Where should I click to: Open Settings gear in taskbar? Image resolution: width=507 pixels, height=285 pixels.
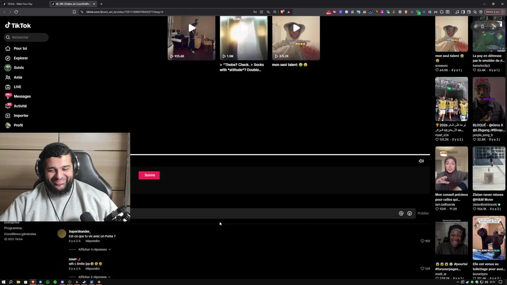pyautogui.click(x=99, y=282)
